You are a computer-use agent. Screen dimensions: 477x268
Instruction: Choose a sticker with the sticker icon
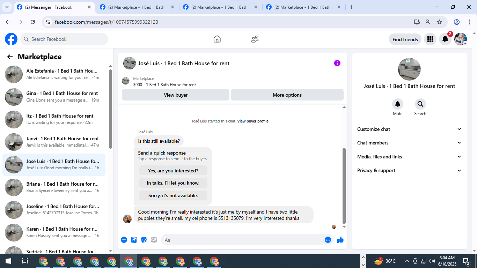pos(144,240)
